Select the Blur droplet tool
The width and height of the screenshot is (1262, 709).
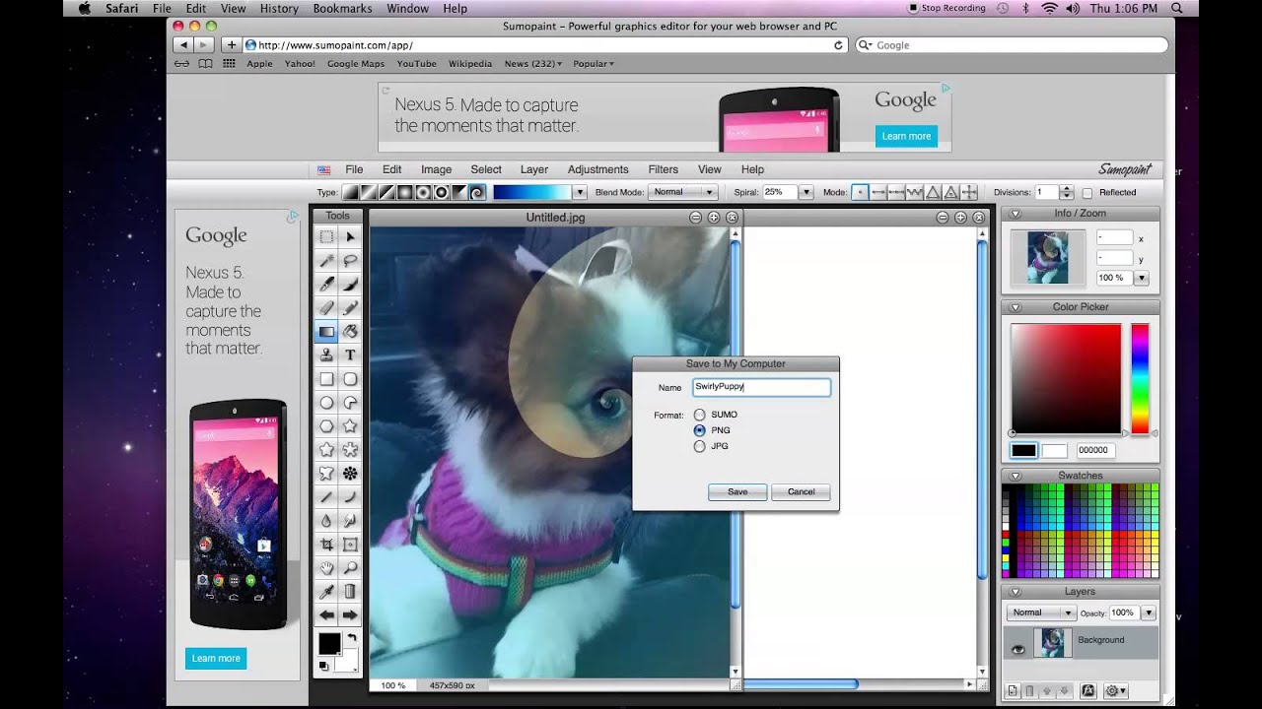[x=326, y=520]
